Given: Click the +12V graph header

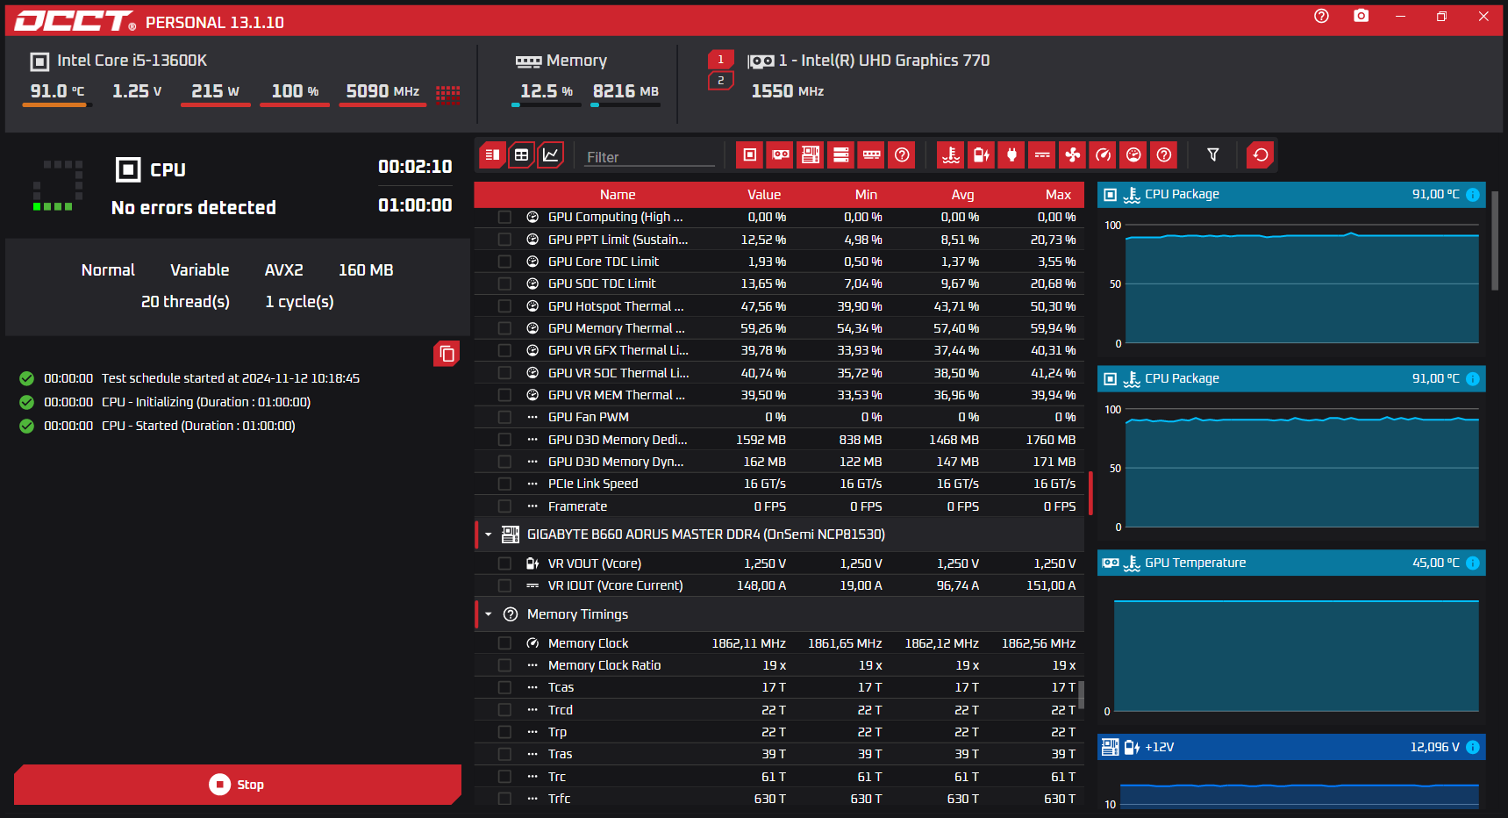Looking at the screenshot, I should tap(1291, 748).
